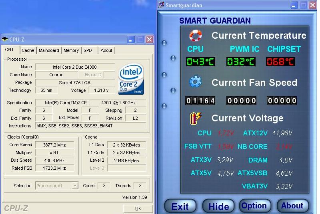Open the Cache tab in CPU-Z
Viewport: 320px width, 214px height.
[x=28, y=50]
